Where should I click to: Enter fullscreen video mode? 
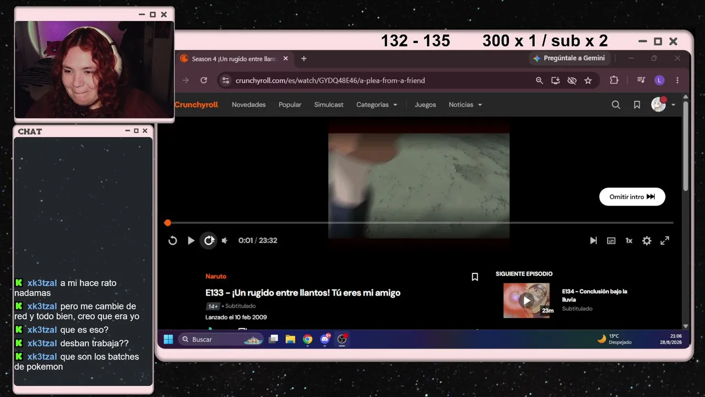click(x=665, y=240)
